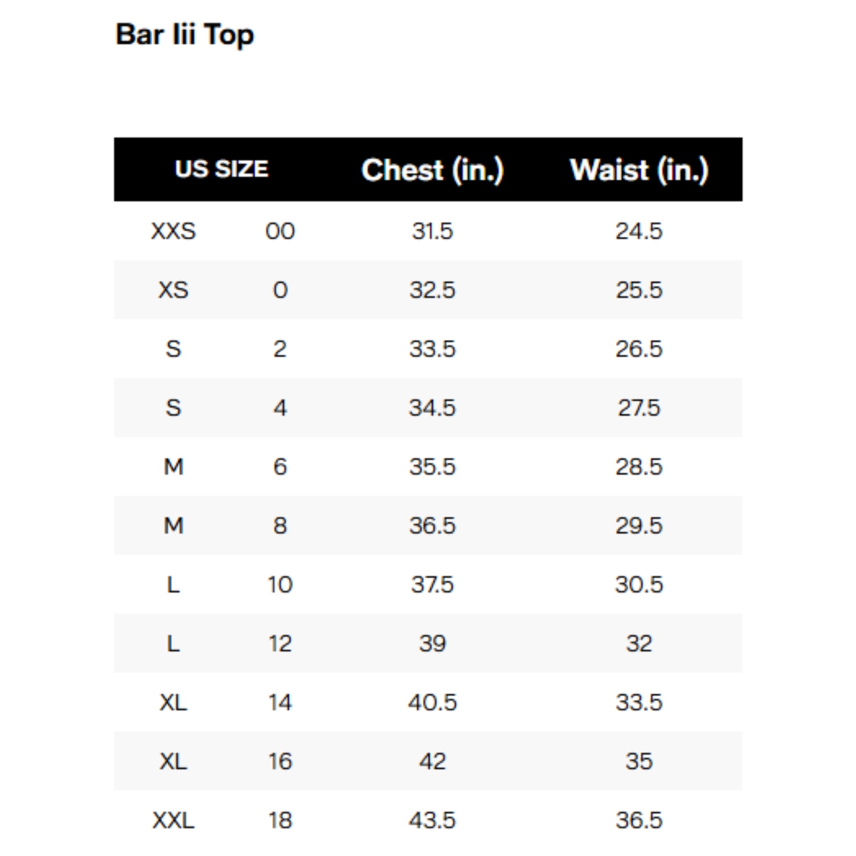The height and width of the screenshot is (856, 856).
Task: Click the chest value 34.5
Action: (432, 408)
